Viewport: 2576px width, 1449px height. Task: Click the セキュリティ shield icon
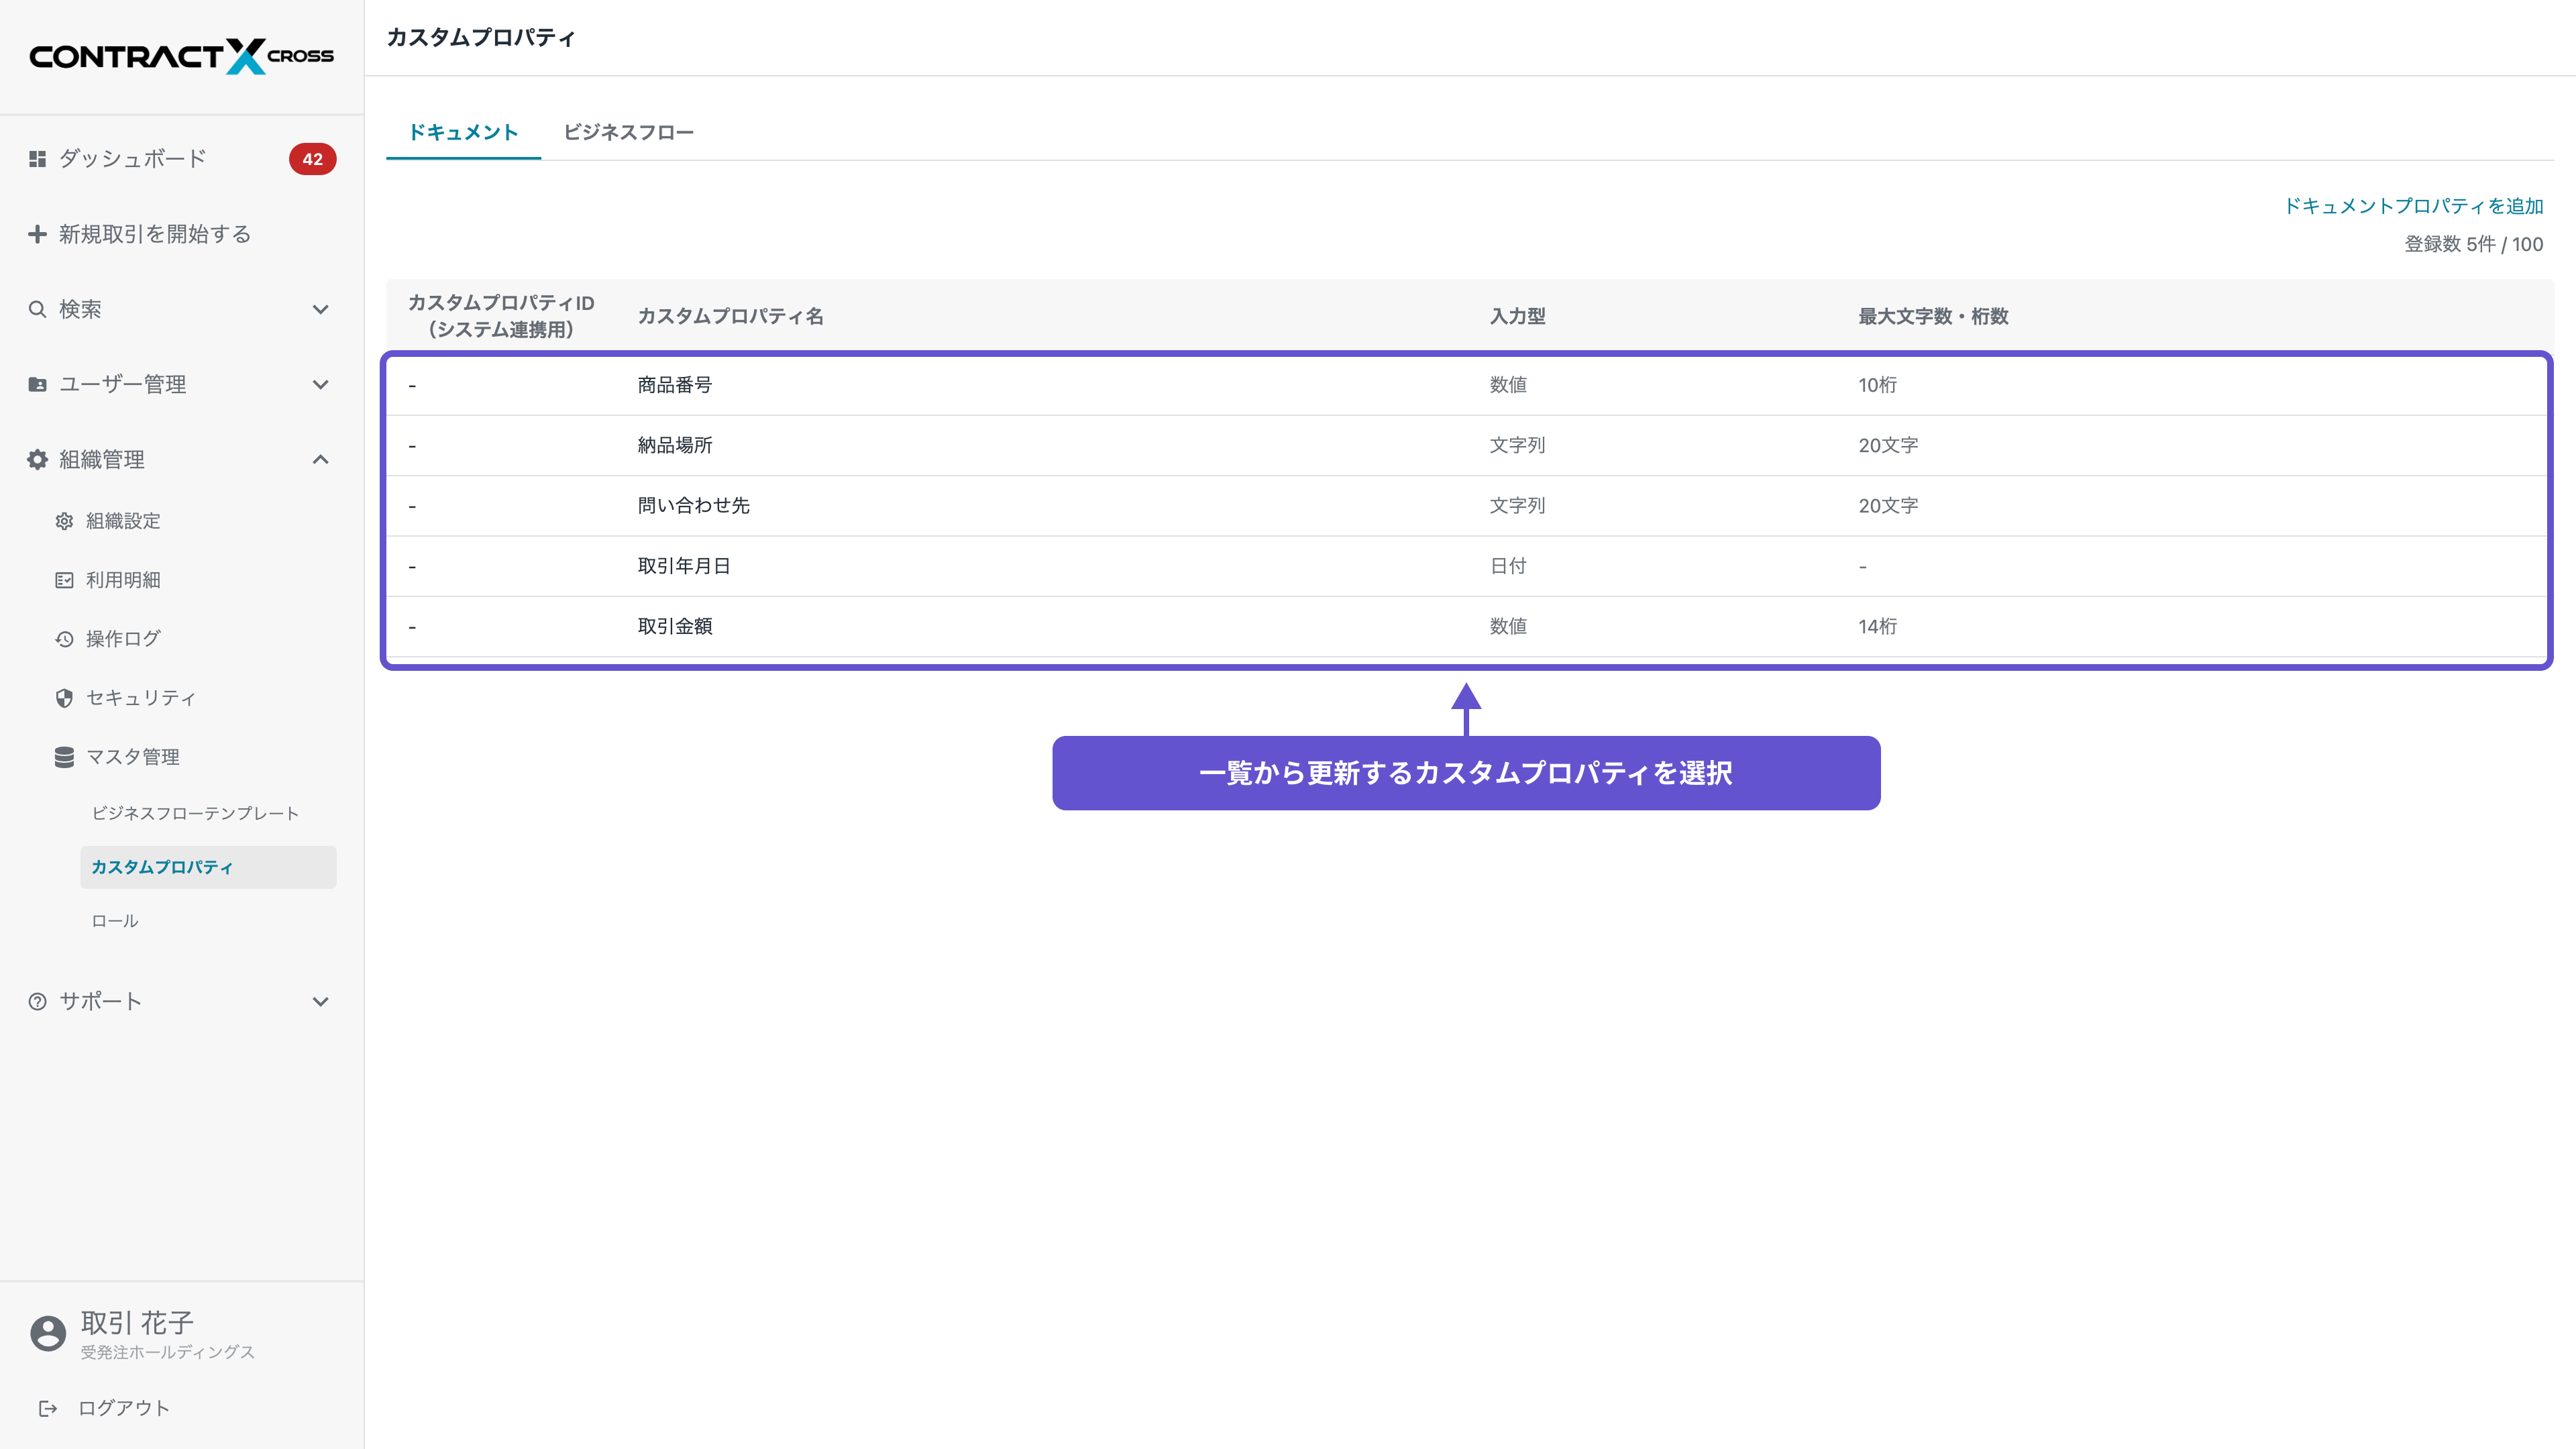point(64,698)
